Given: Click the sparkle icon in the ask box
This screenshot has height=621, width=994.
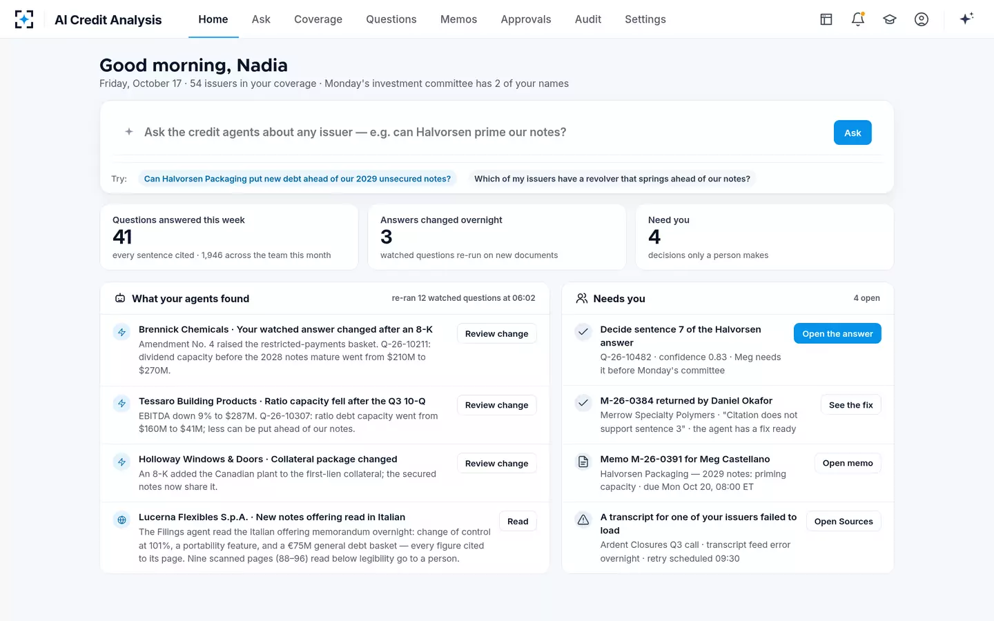Looking at the screenshot, I should pyautogui.click(x=129, y=132).
